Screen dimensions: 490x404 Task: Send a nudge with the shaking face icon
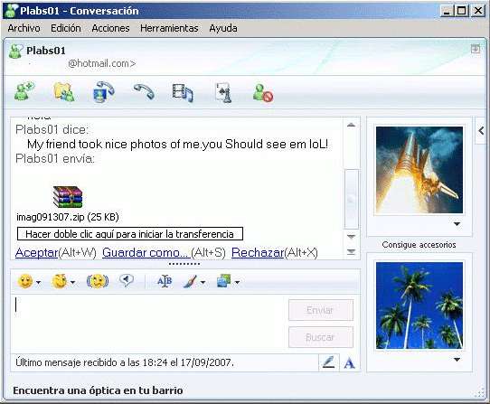(x=98, y=281)
